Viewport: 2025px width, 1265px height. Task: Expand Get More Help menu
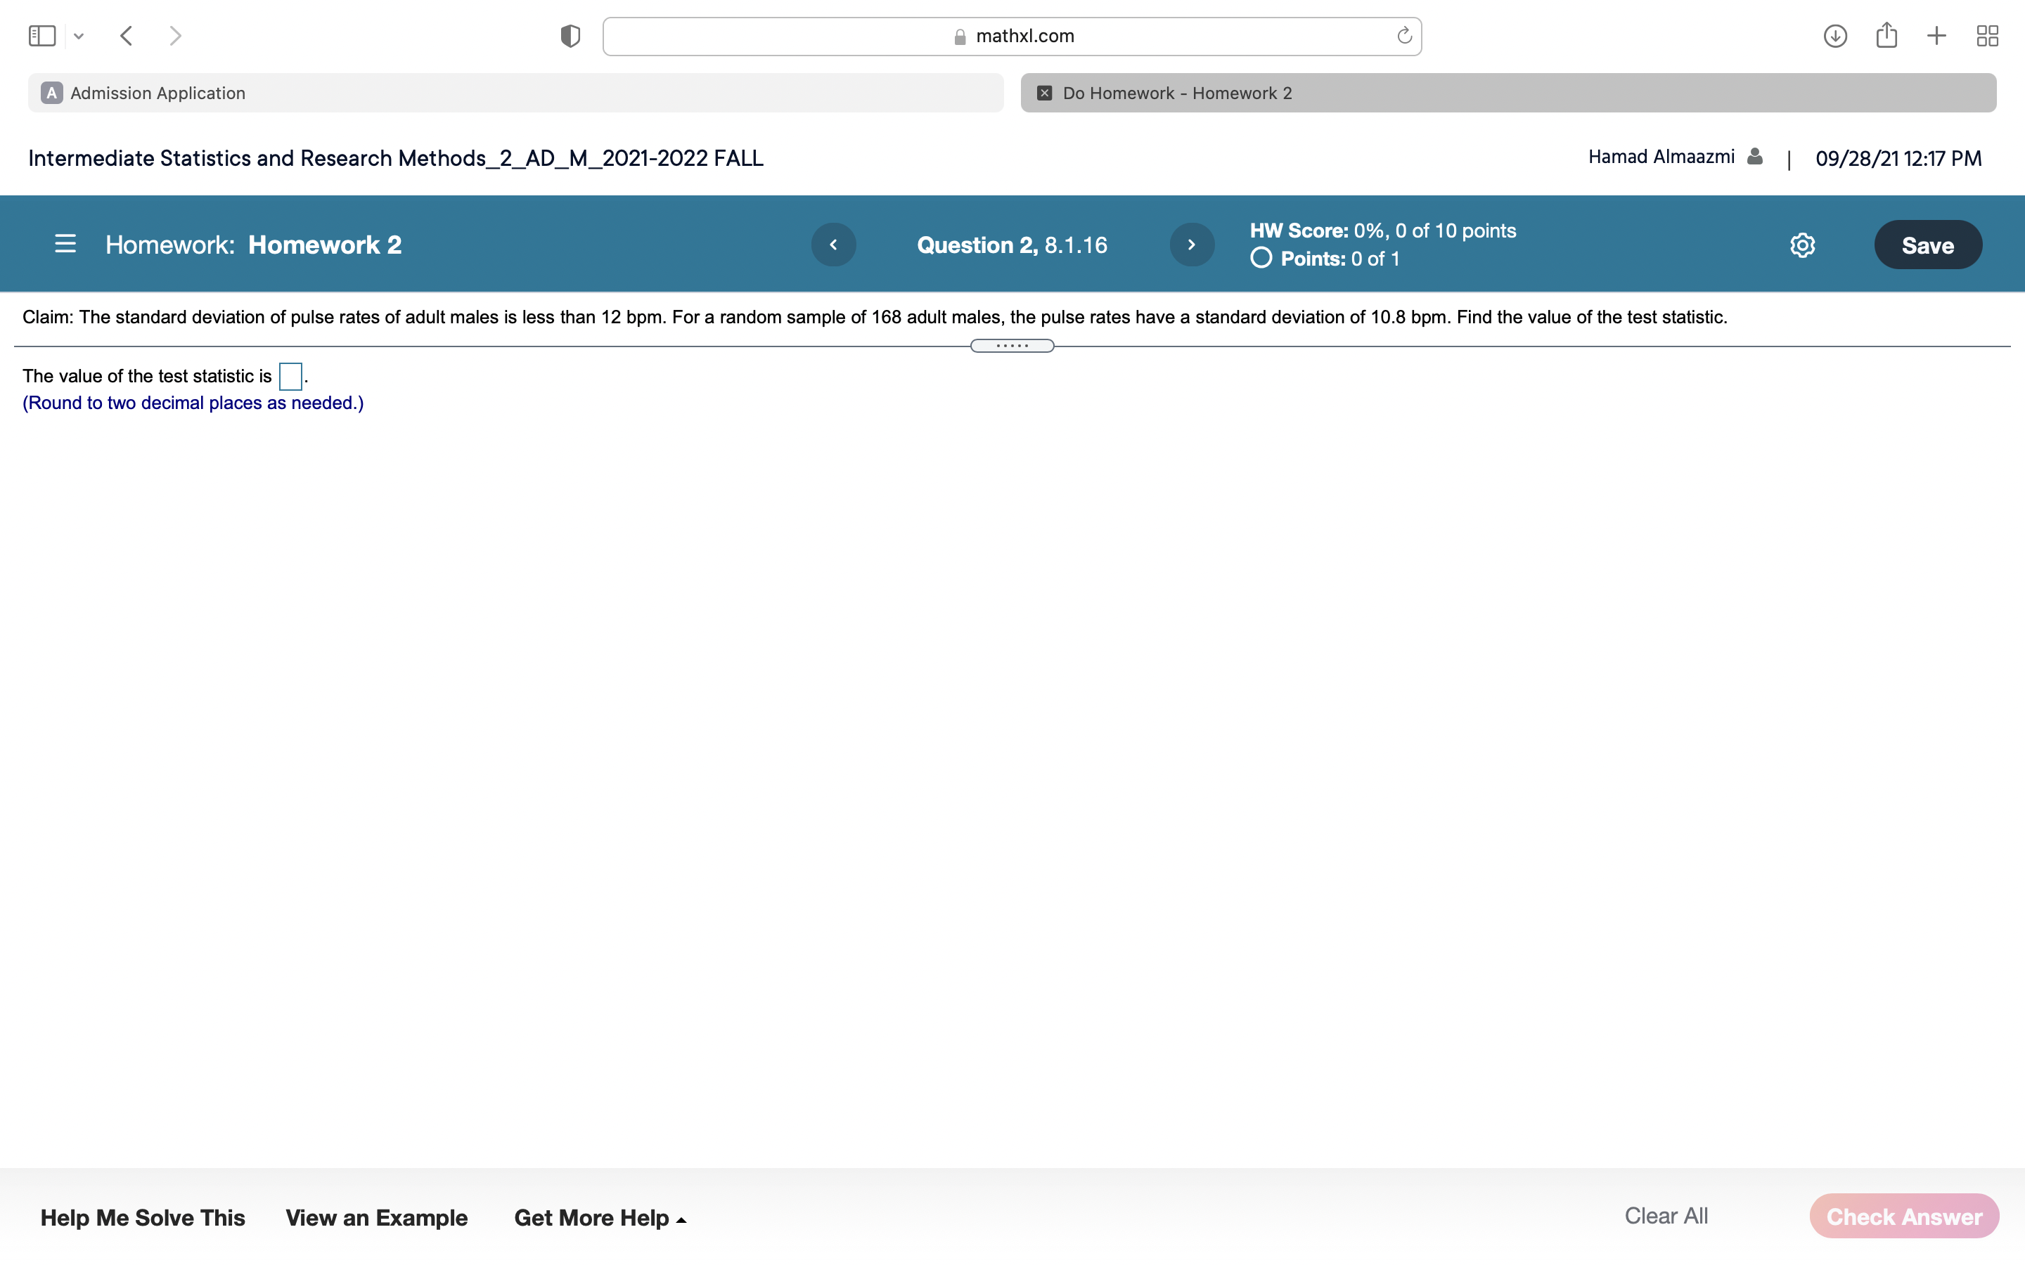(x=600, y=1217)
